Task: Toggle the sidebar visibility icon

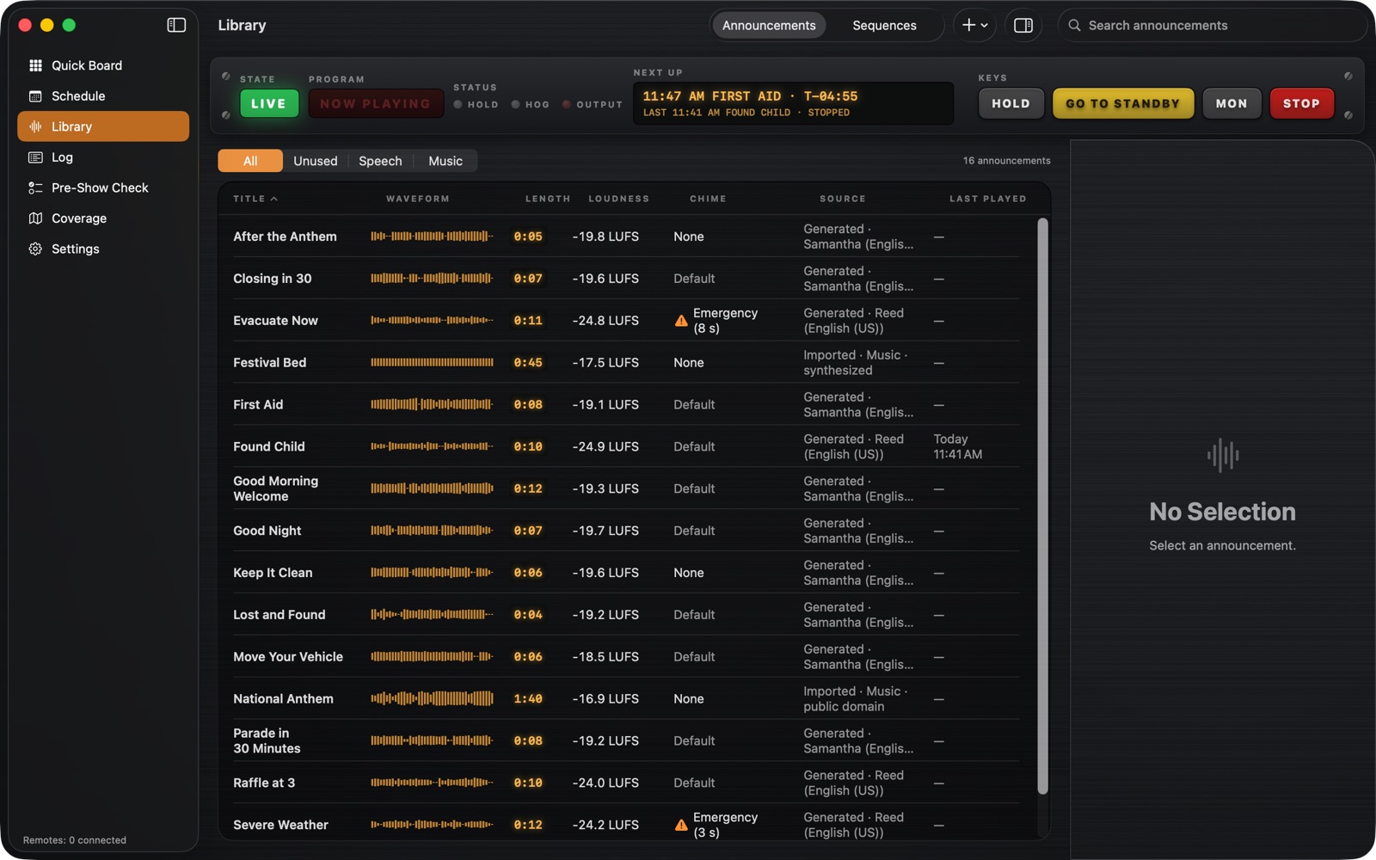Action: [176, 25]
